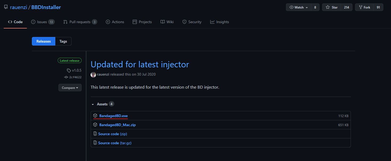391x161 pixels.
Task: Switch to the Pull requests tab
Action: [x=80, y=22]
